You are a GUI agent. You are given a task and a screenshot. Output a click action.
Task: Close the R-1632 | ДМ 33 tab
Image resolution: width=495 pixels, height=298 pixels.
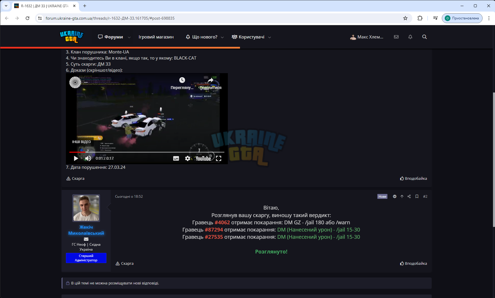(x=74, y=6)
